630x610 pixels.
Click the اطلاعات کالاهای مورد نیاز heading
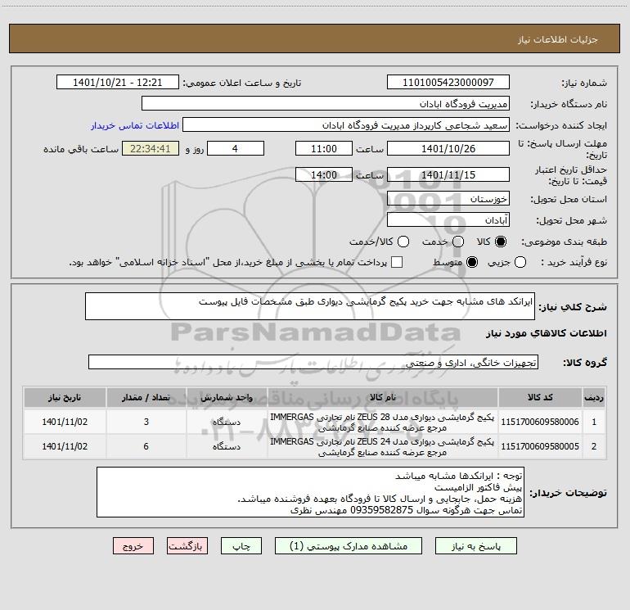pos(546,333)
